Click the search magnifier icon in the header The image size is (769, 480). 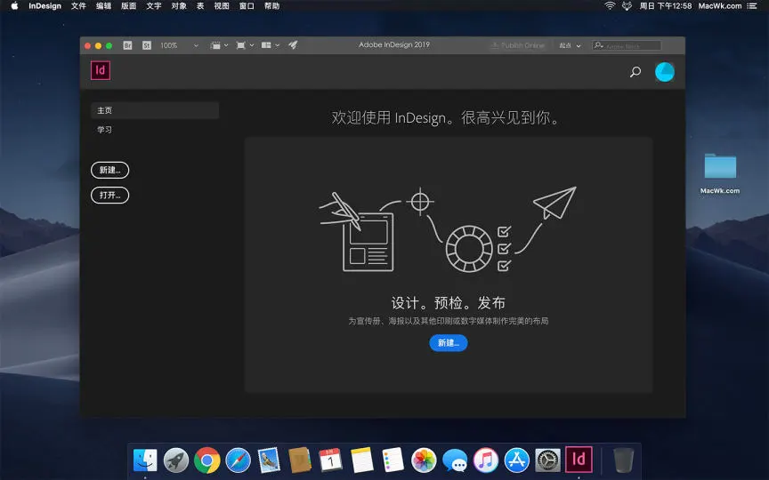tap(635, 72)
